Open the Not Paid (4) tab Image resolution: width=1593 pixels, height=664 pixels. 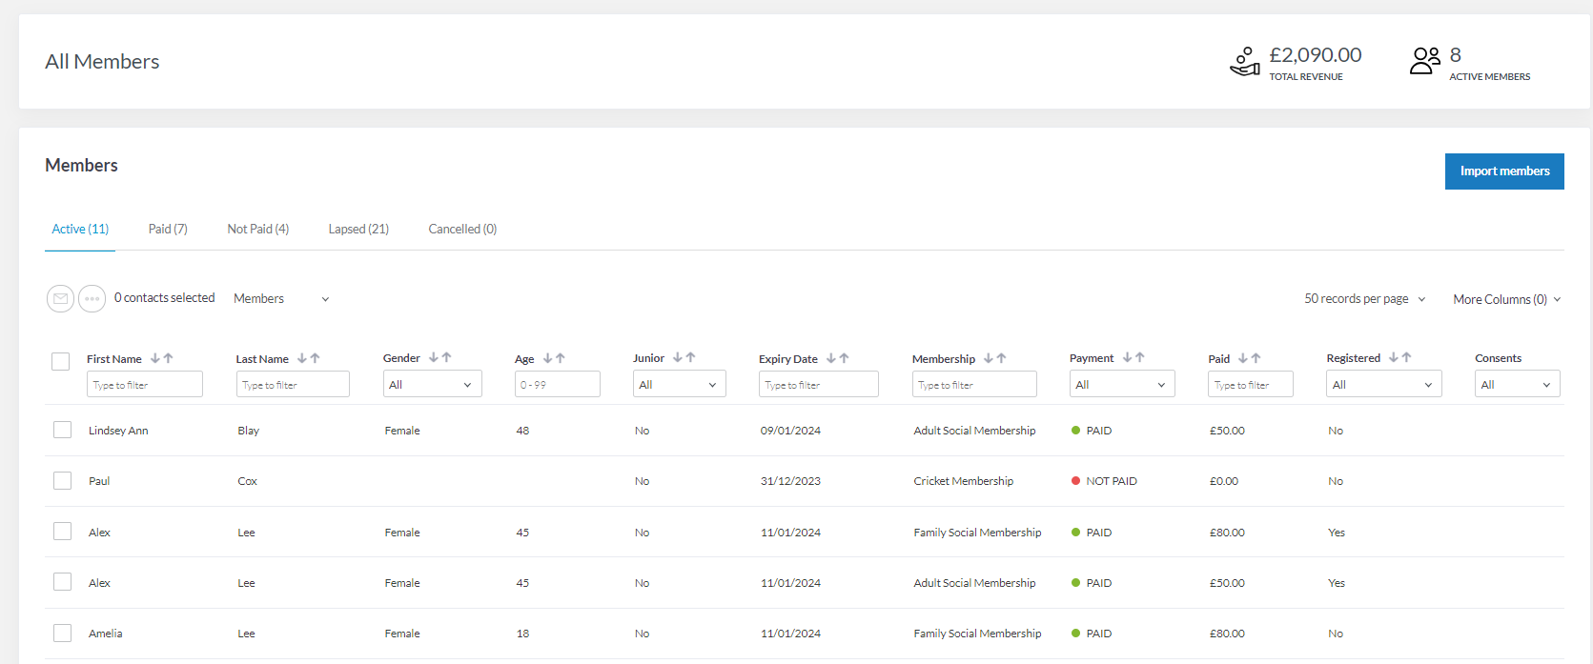click(x=258, y=230)
